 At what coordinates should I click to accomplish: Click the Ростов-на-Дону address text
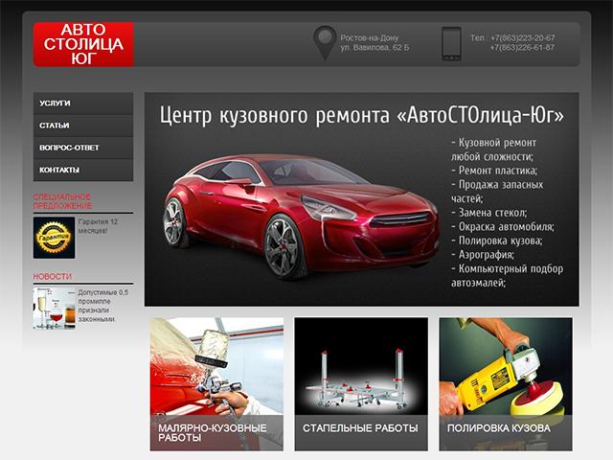point(370,38)
